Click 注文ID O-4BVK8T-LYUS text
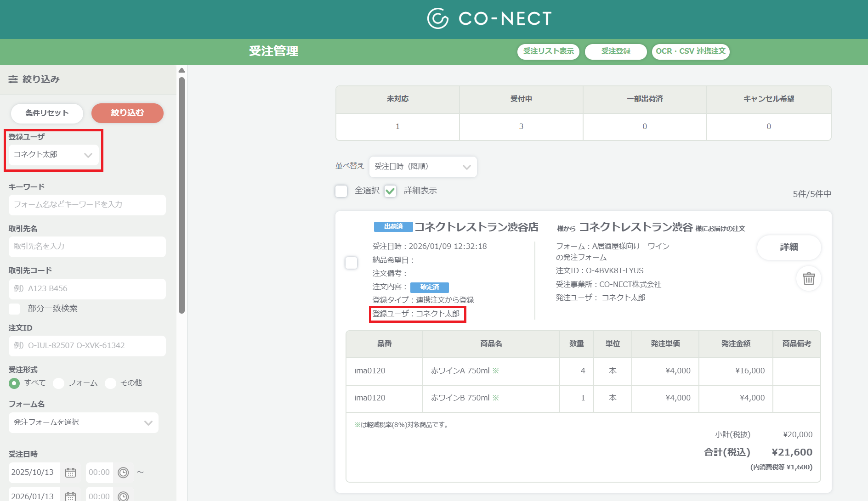 600,271
